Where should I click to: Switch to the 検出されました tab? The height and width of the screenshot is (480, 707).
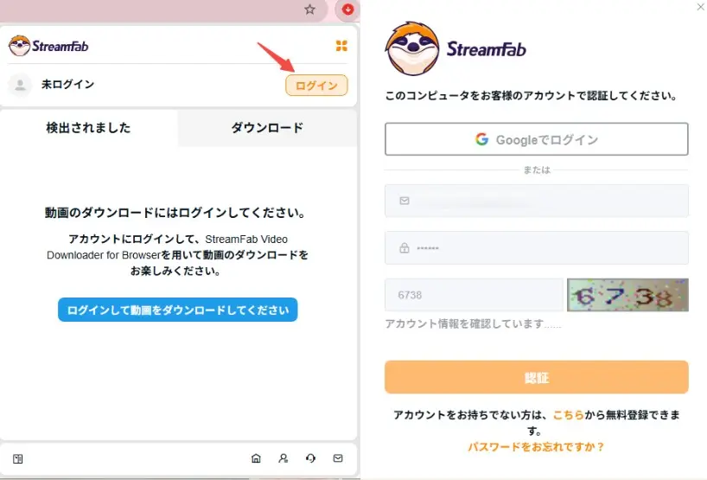88,128
